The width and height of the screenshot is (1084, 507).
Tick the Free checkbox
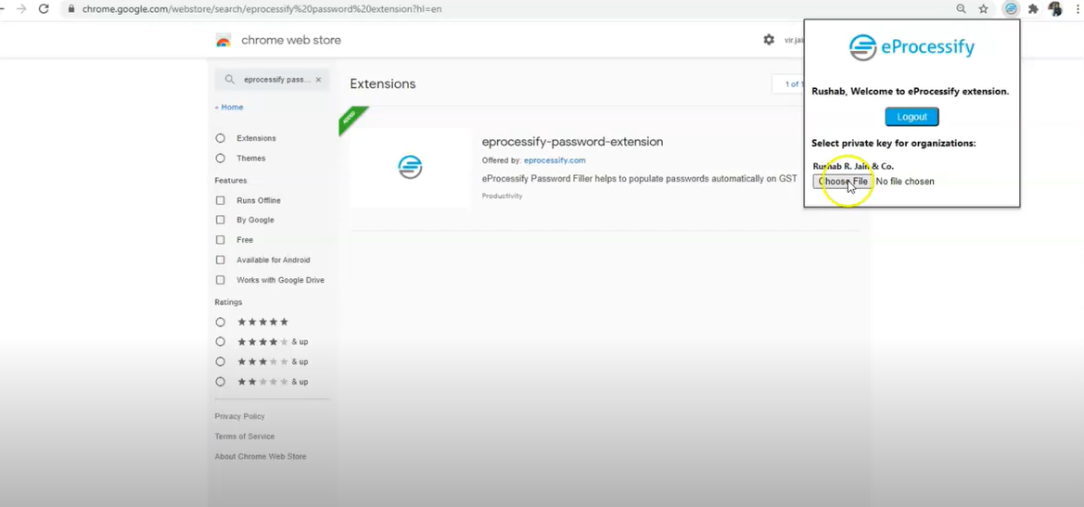pyautogui.click(x=221, y=240)
